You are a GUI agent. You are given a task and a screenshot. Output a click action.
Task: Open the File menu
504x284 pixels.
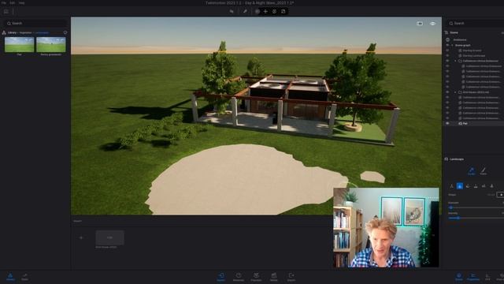[4, 2]
